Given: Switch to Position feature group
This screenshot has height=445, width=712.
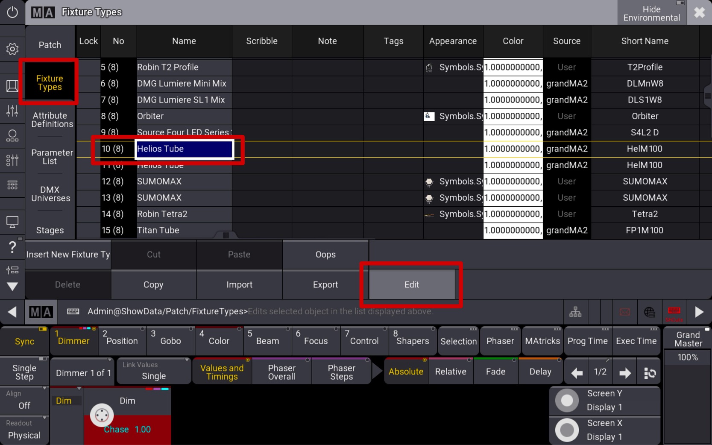Looking at the screenshot, I should (x=122, y=341).
